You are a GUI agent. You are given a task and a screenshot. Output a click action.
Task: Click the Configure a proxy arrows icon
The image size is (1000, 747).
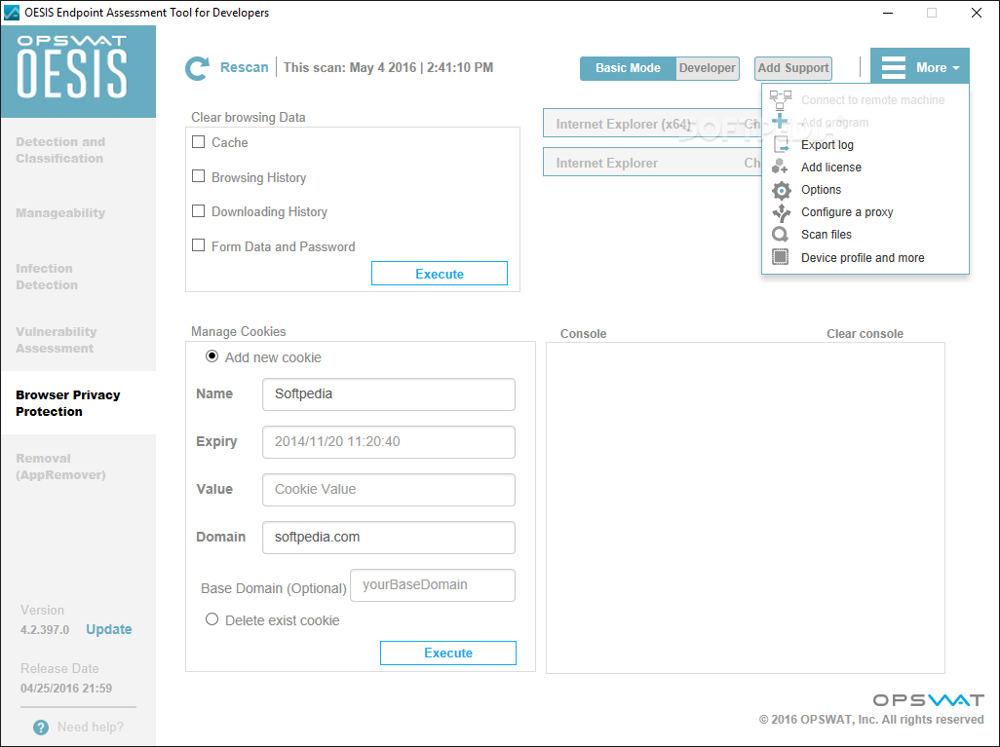point(781,213)
